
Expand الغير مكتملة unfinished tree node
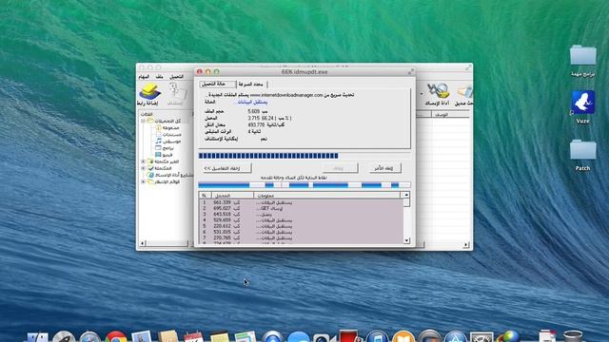[143, 161]
